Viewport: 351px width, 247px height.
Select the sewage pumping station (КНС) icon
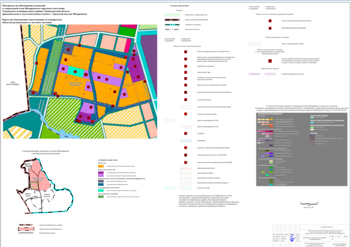tap(185, 154)
